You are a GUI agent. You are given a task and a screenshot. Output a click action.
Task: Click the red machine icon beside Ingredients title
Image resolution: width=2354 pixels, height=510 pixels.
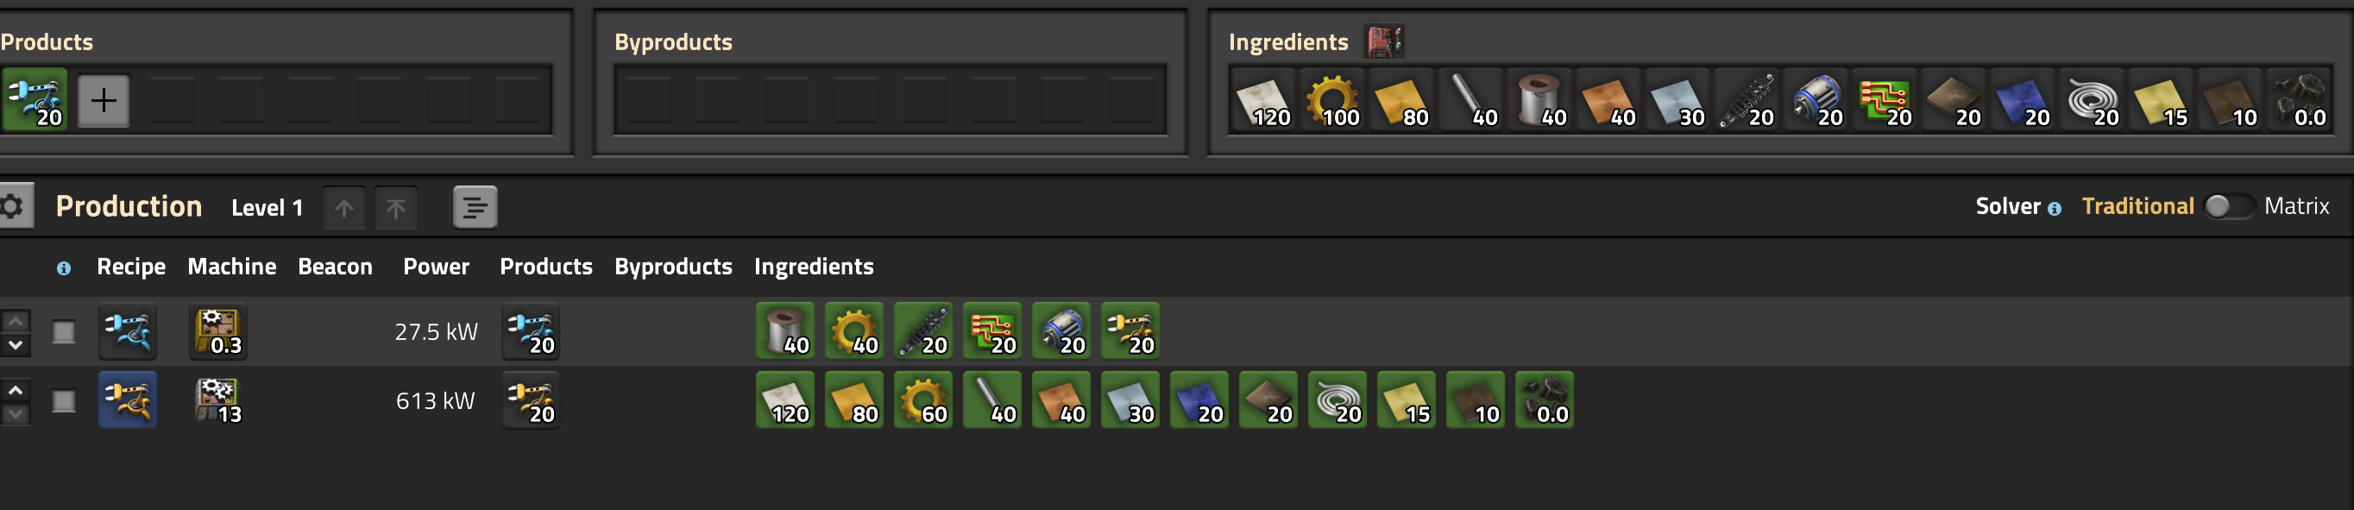tap(1383, 41)
